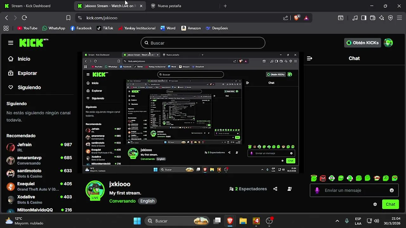Viewport: 406px width, 228px height.
Task: Open Brave VPN shield icon
Action: [390, 18]
